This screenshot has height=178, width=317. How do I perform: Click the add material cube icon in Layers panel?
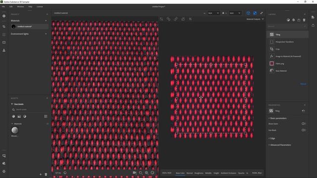294,20
